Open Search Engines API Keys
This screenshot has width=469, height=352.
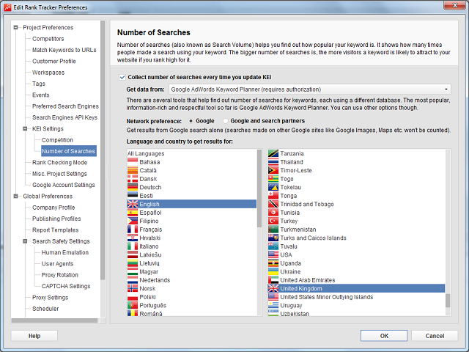coord(65,117)
